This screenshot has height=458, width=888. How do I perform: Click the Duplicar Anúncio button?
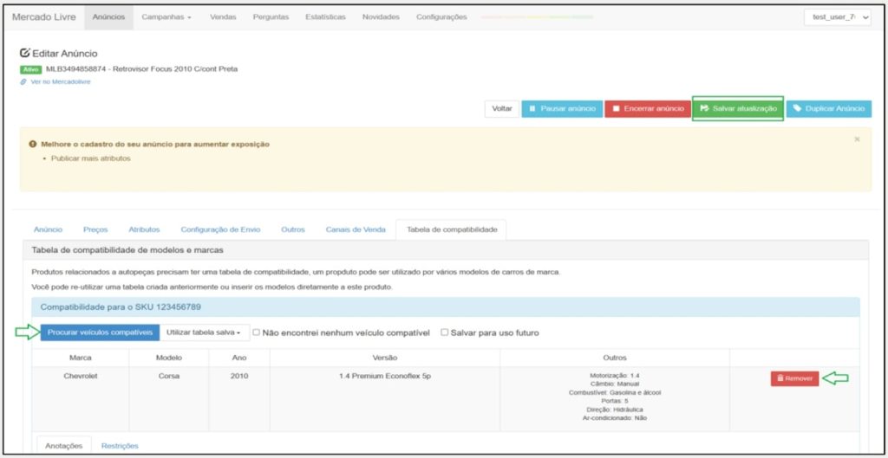click(x=829, y=108)
